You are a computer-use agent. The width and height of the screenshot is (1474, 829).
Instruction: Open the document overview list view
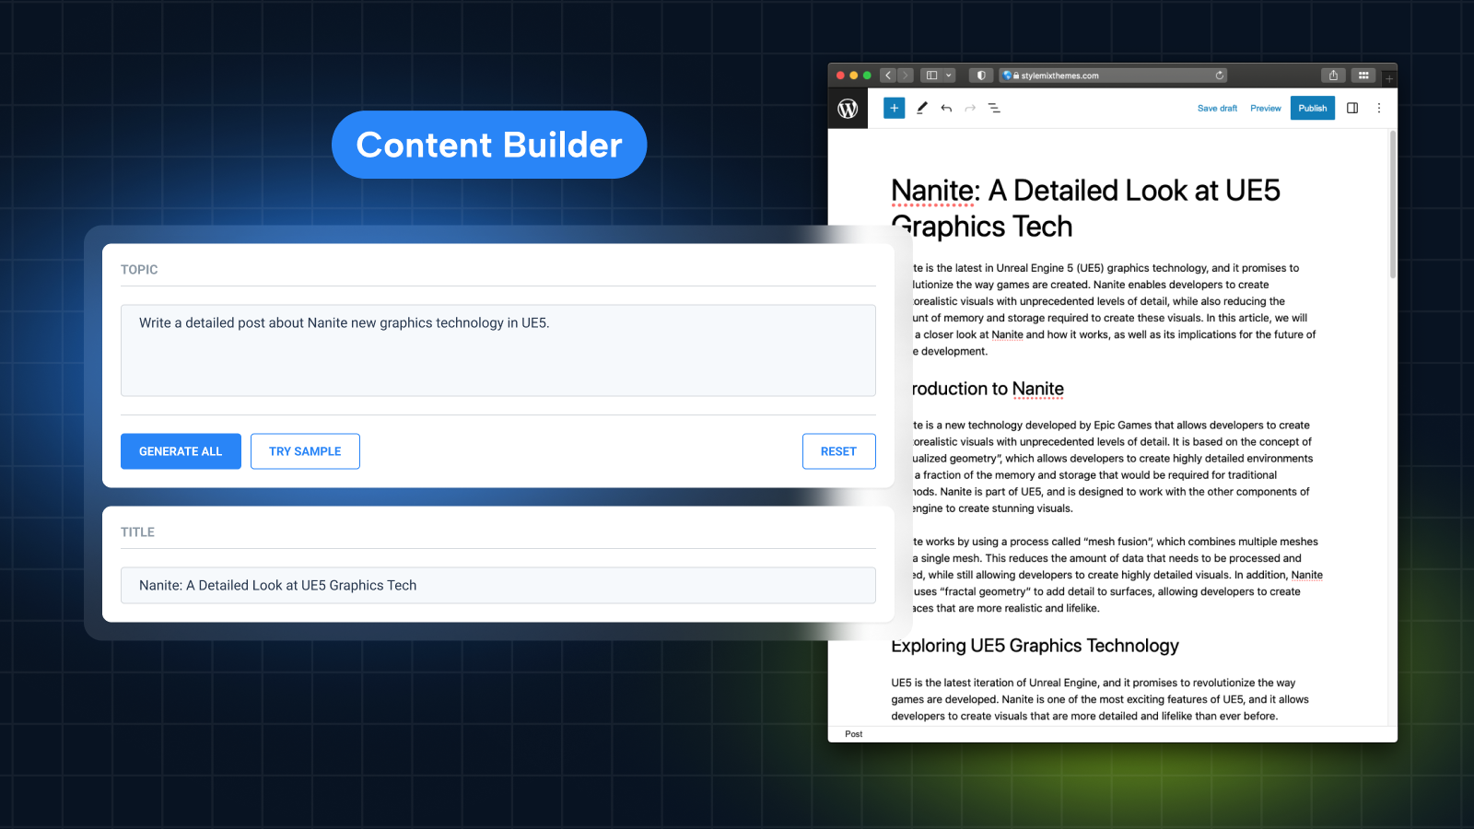[x=994, y=108]
